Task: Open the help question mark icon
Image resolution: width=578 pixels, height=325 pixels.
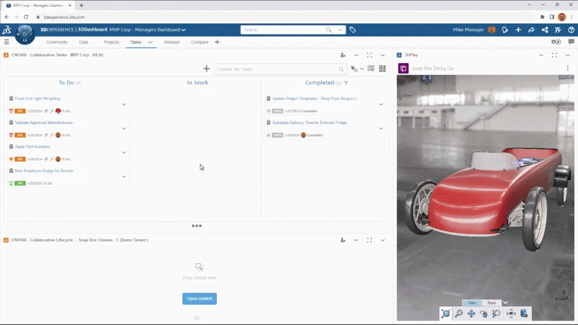Action: coord(571,30)
